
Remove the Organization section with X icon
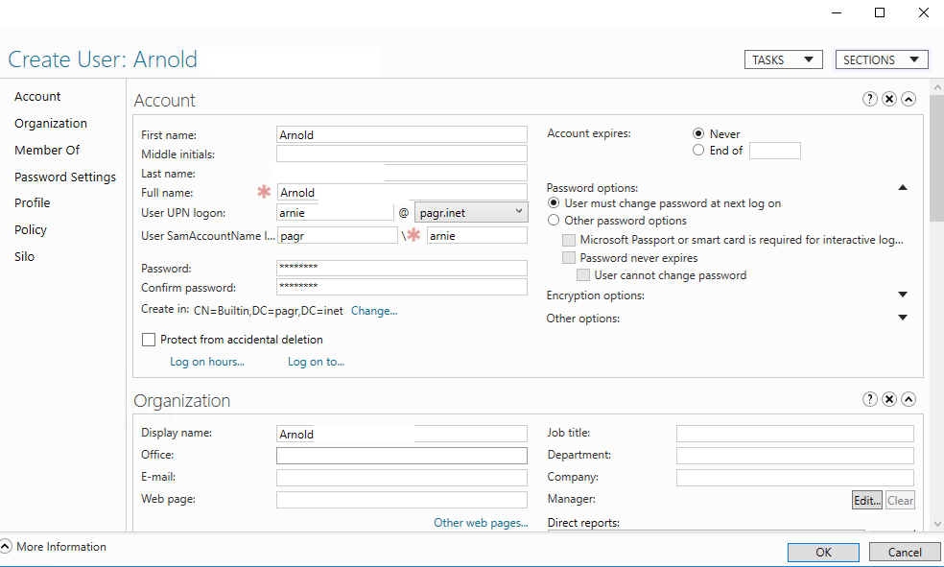tap(889, 399)
